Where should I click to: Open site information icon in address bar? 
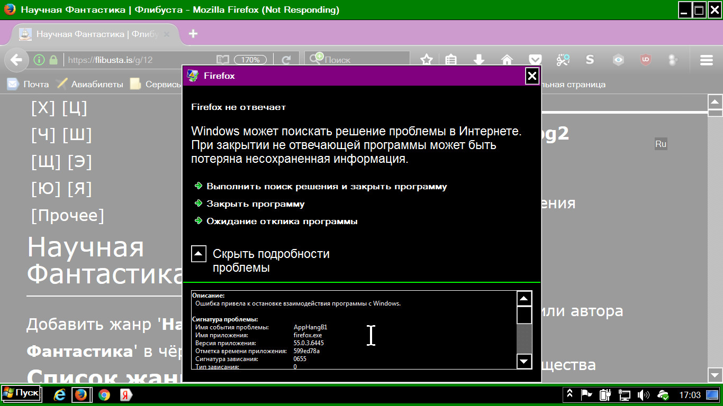click(x=39, y=60)
